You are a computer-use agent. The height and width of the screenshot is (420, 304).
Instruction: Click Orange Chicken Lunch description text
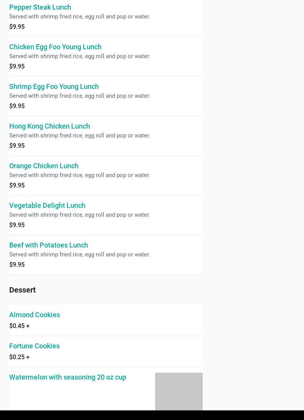click(79, 175)
